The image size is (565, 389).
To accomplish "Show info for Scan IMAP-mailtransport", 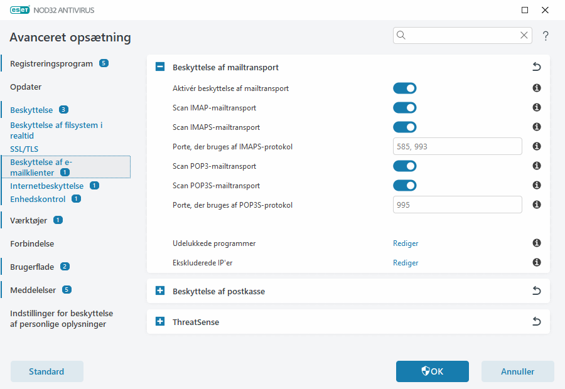I will click(537, 108).
